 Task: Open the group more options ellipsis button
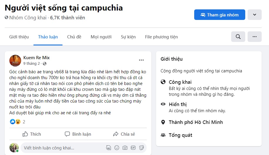254,37
